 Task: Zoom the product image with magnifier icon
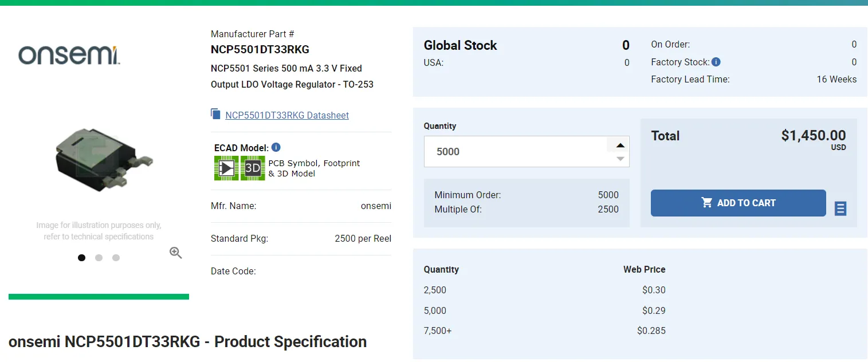coord(176,253)
